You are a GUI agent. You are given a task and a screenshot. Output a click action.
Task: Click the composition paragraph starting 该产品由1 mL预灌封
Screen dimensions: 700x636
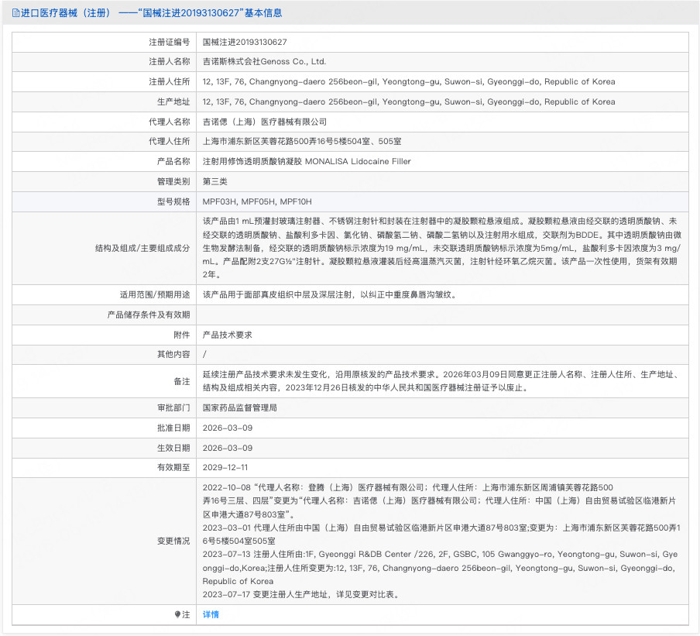(442, 248)
